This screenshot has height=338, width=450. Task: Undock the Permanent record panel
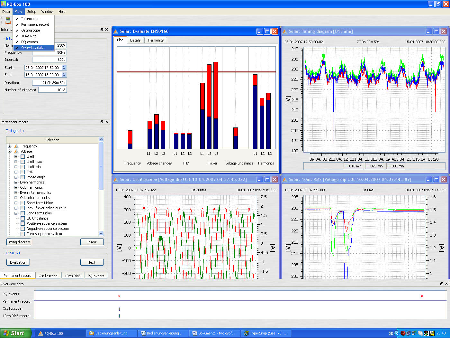(102, 122)
